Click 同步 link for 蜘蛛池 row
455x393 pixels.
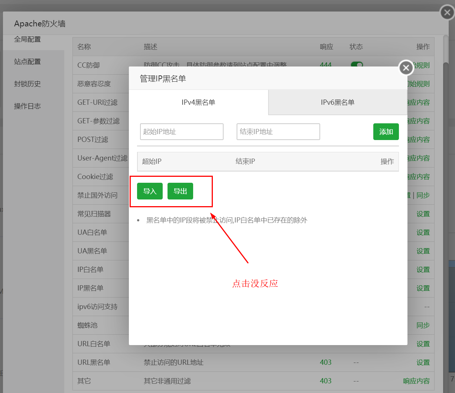click(x=423, y=325)
